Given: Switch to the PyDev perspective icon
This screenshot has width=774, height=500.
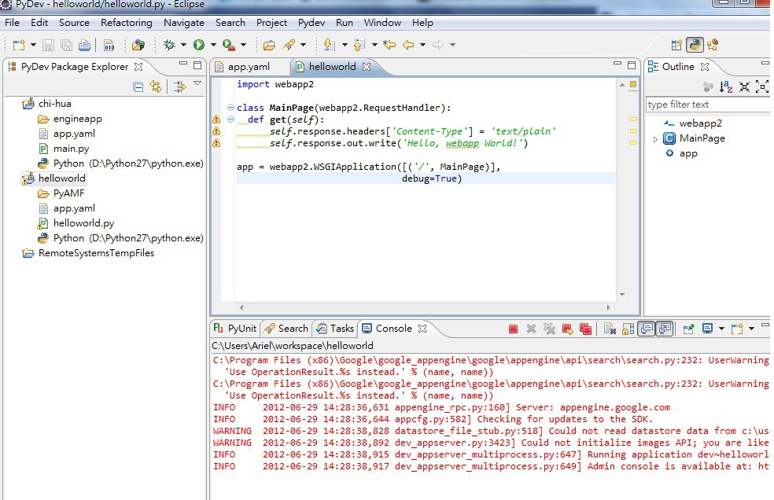Looking at the screenshot, I should 694,45.
